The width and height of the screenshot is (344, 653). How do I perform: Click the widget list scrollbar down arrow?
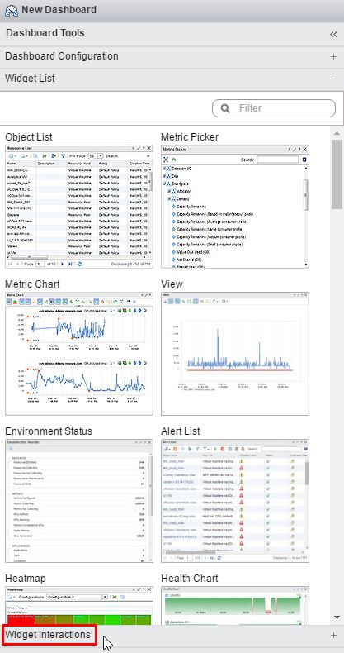pos(337,617)
